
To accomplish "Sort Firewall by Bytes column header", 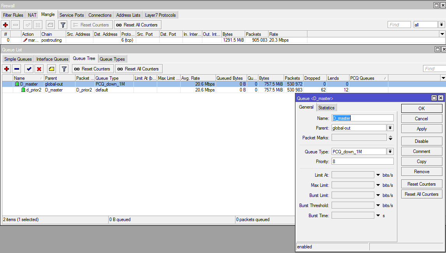I will pyautogui.click(x=233, y=34).
